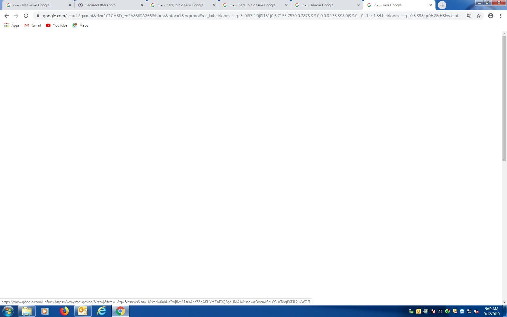Close the moi Google tab
The image size is (507, 317).
click(431, 5)
